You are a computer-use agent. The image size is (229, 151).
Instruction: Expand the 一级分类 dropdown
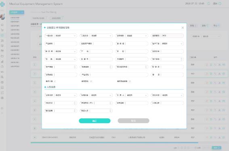(x=61, y=36)
